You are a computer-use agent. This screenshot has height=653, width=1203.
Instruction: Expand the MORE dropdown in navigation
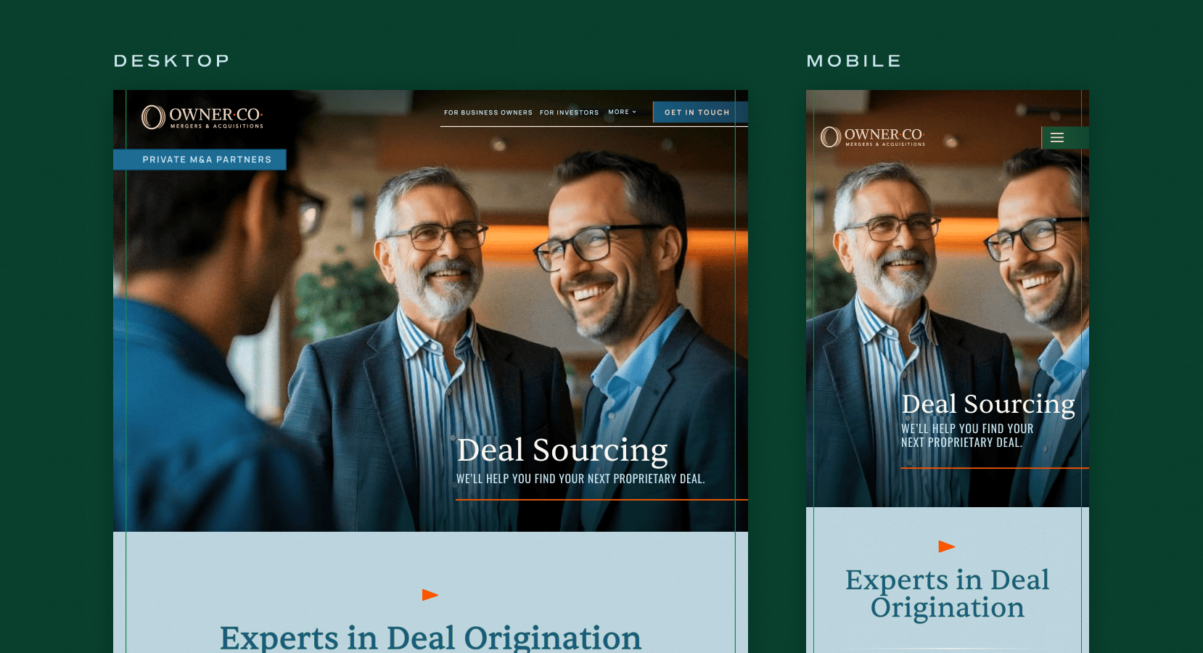point(622,112)
